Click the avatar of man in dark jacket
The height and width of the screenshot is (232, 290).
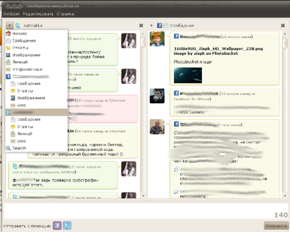pyautogui.click(x=157, y=96)
